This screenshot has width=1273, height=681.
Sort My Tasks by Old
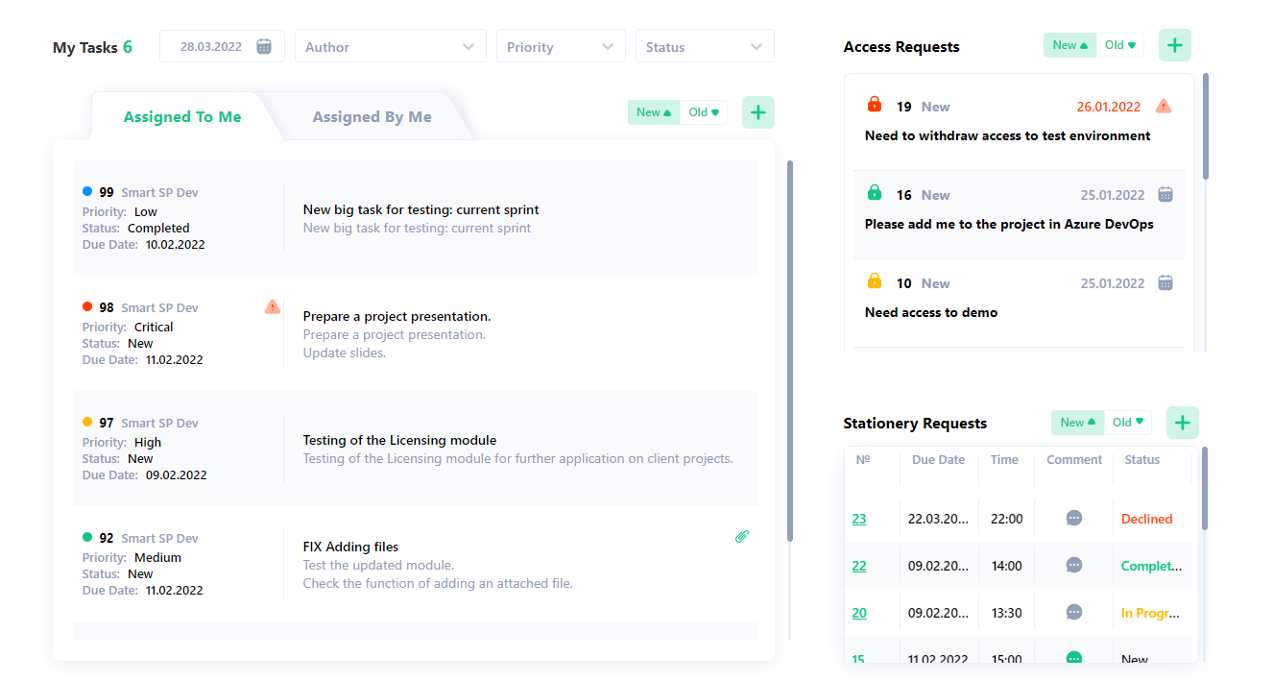[704, 112]
